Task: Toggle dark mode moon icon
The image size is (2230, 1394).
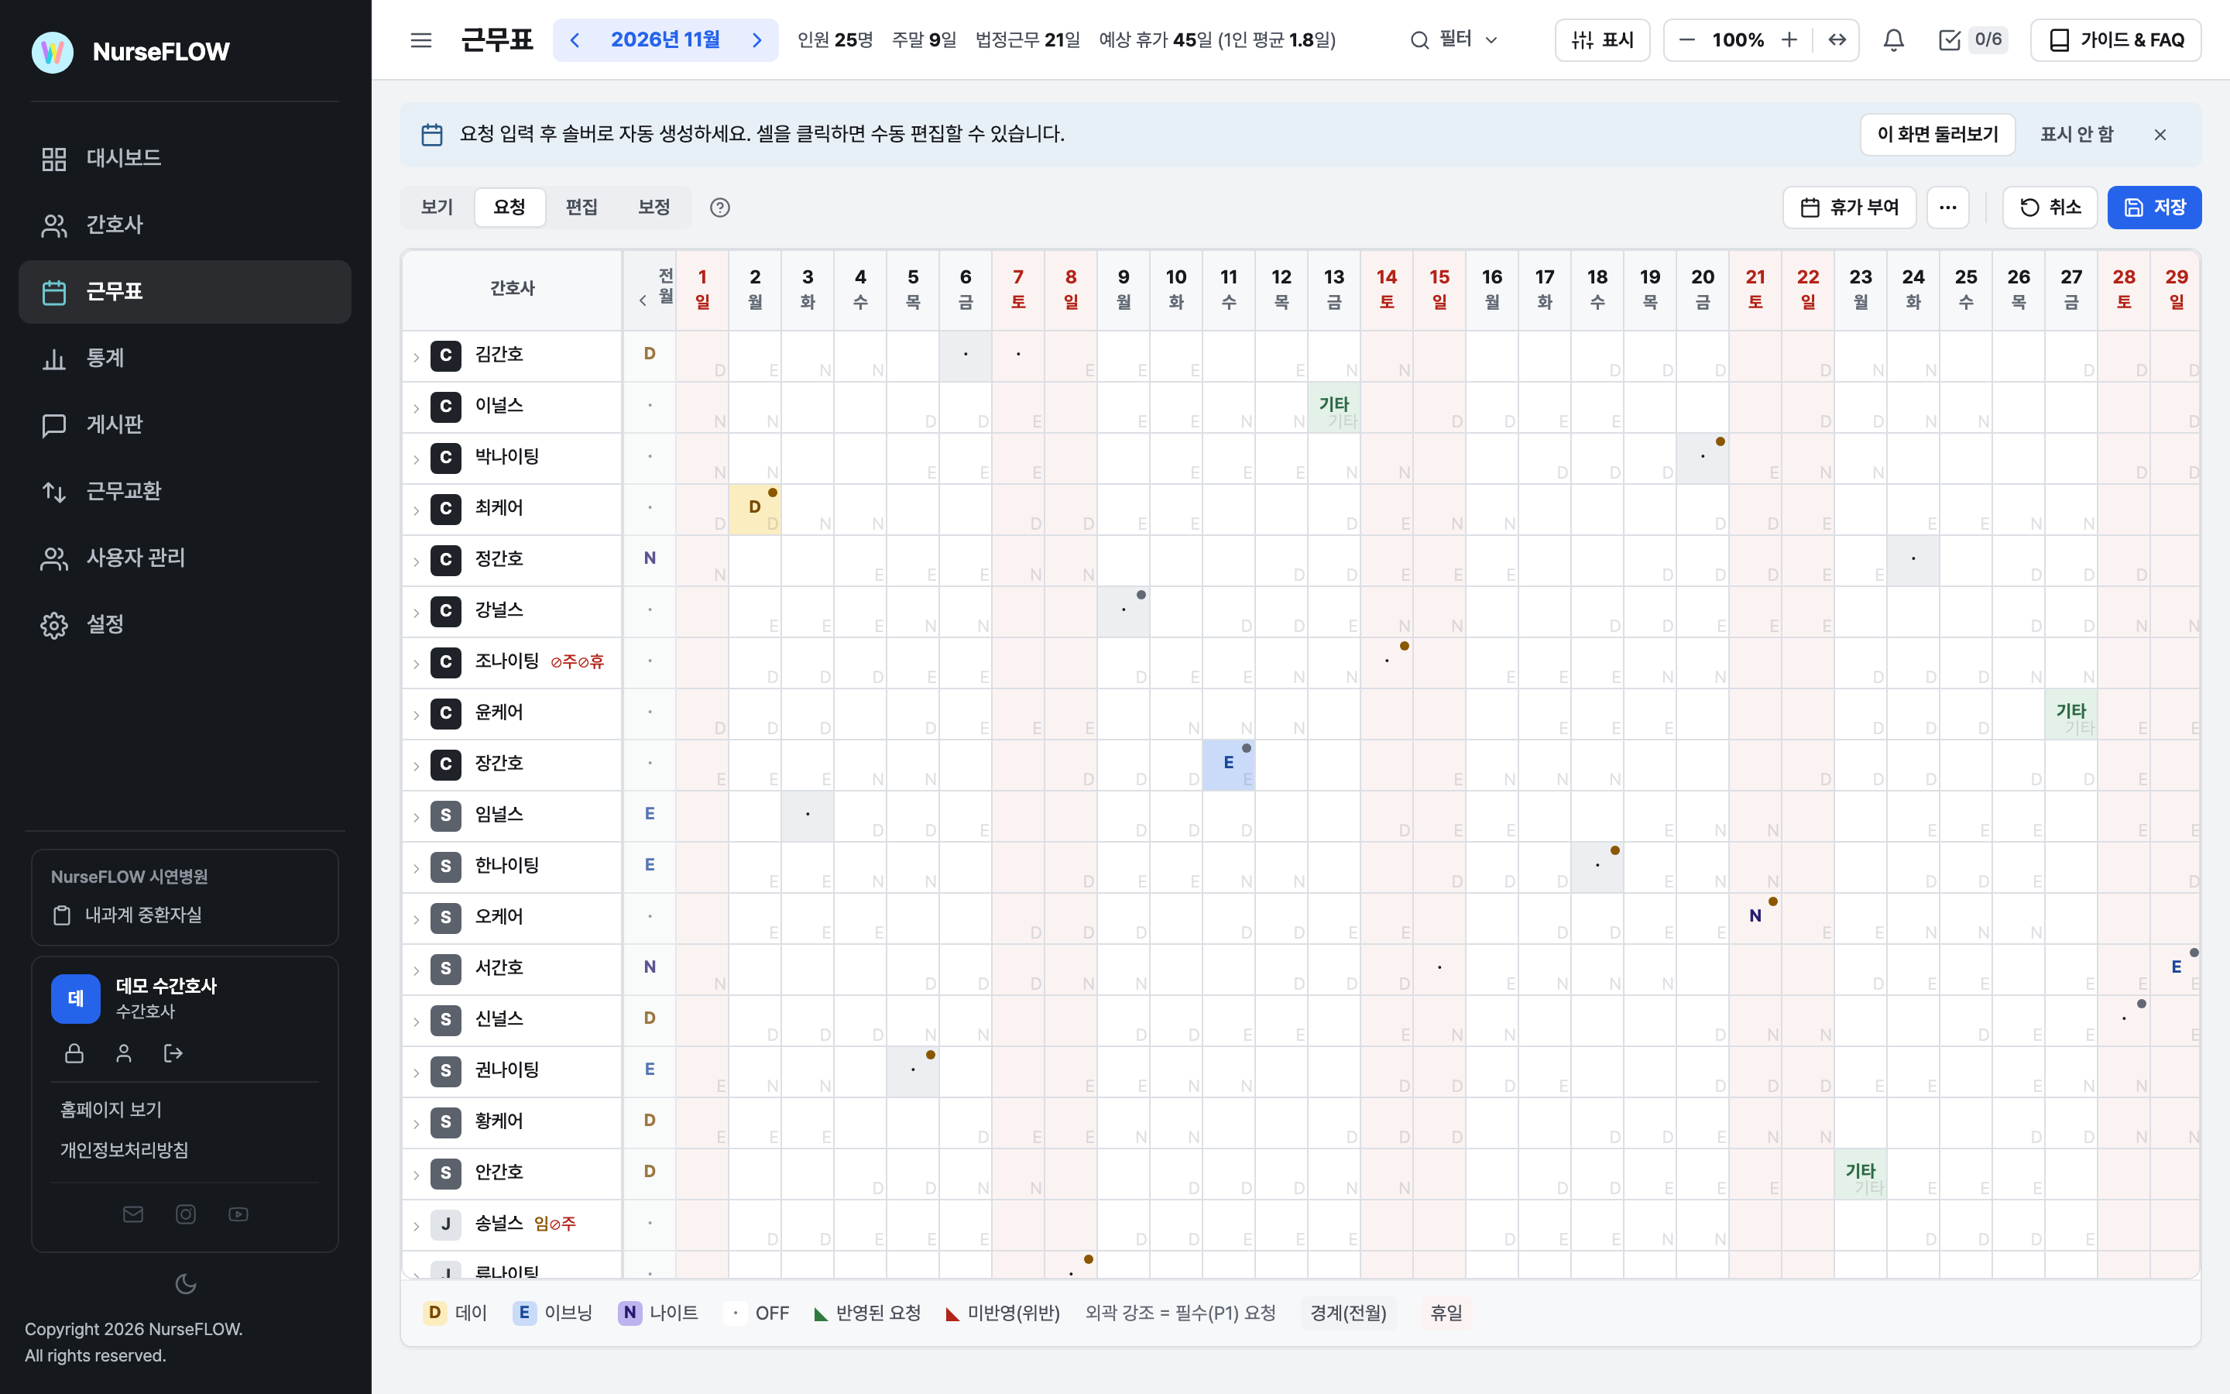Action: click(x=185, y=1283)
